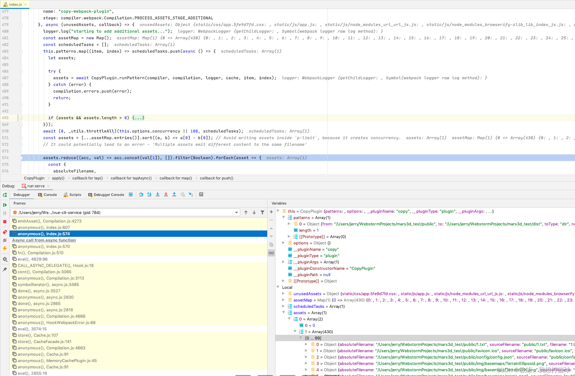Open thread dropdown for vue-cli-service
This screenshot has height=376, width=575.
237,212
